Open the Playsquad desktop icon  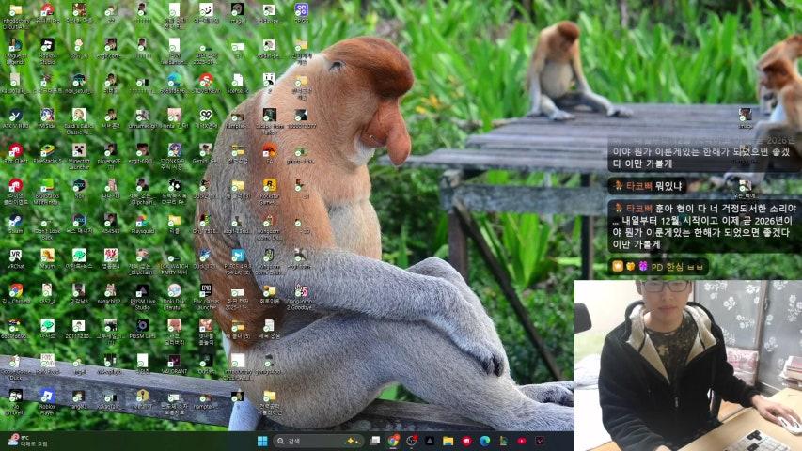142,220
